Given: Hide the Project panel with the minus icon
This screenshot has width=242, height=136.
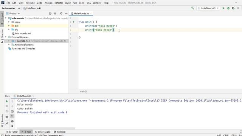Looking at the screenshot, I should 66,14.
